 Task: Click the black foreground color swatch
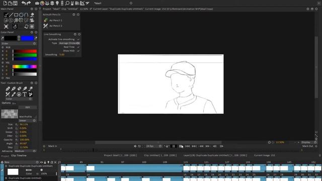[11, 38]
